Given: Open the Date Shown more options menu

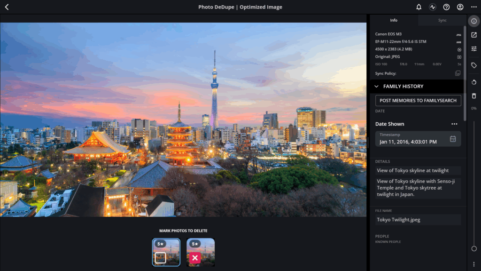Looking at the screenshot, I should [454, 124].
